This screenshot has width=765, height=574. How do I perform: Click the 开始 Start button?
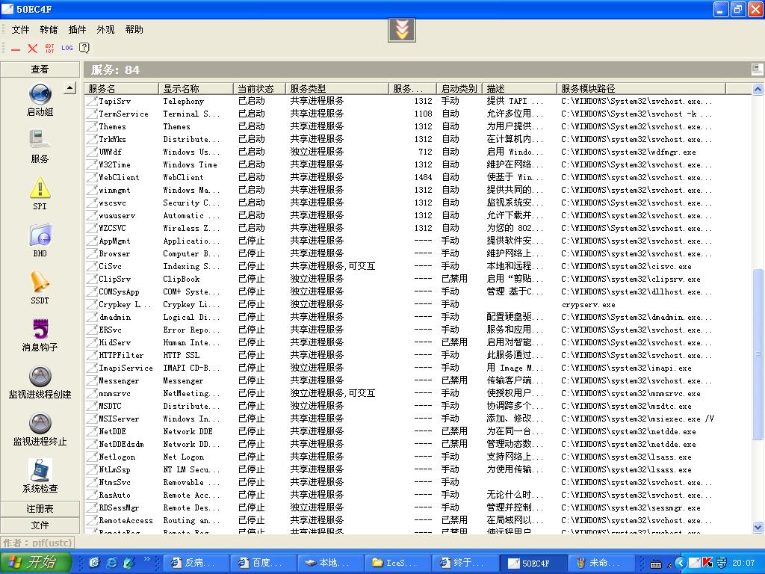tap(36, 562)
